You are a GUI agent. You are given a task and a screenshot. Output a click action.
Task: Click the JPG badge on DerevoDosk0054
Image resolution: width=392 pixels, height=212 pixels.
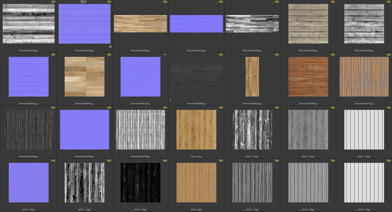pyautogui.click(x=53, y=2)
